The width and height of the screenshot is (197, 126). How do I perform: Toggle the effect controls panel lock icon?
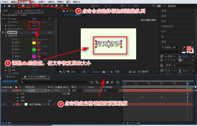(21, 11)
